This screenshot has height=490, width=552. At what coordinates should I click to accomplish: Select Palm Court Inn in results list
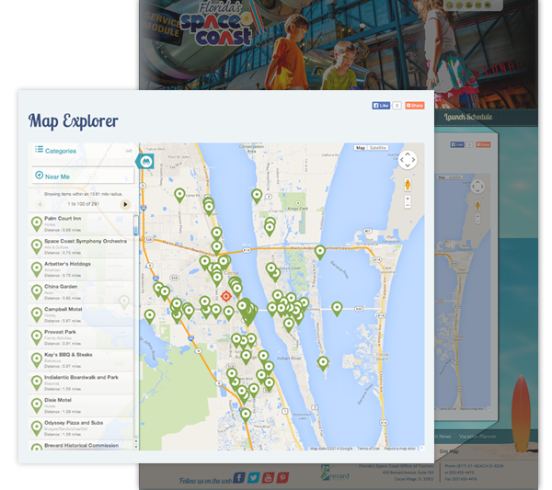click(81, 224)
